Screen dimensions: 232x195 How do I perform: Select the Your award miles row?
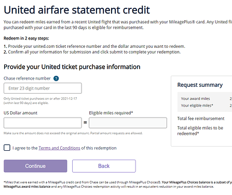pos(204,99)
